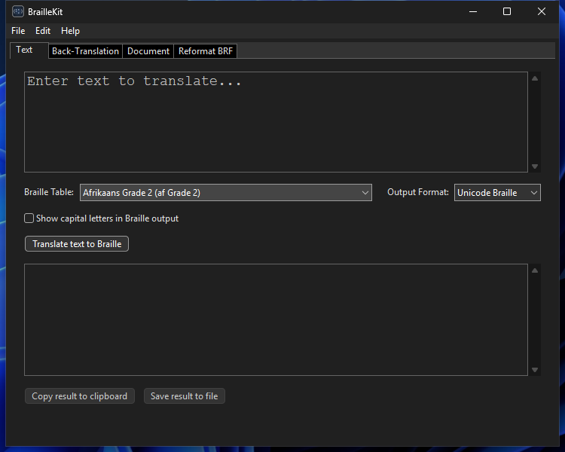Focus the 'Enter text to translate' input box
This screenshot has height=452, width=565.
(276, 122)
